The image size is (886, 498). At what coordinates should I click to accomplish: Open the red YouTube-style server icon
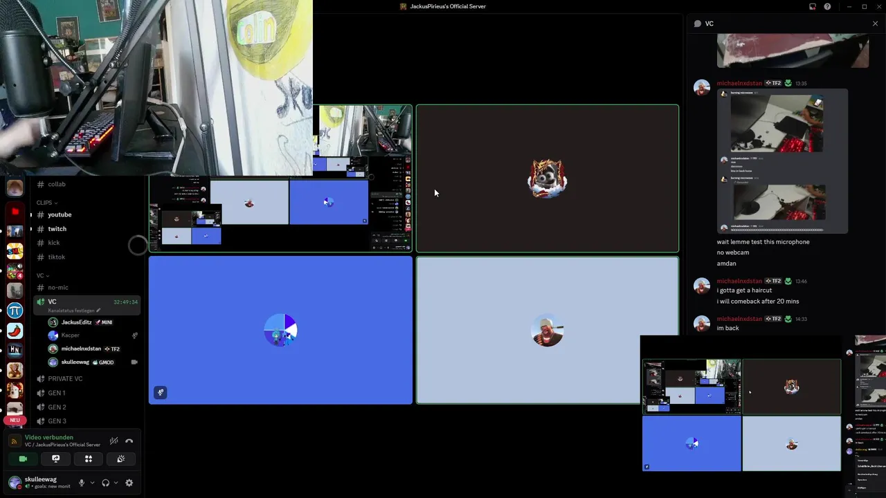tap(15, 212)
